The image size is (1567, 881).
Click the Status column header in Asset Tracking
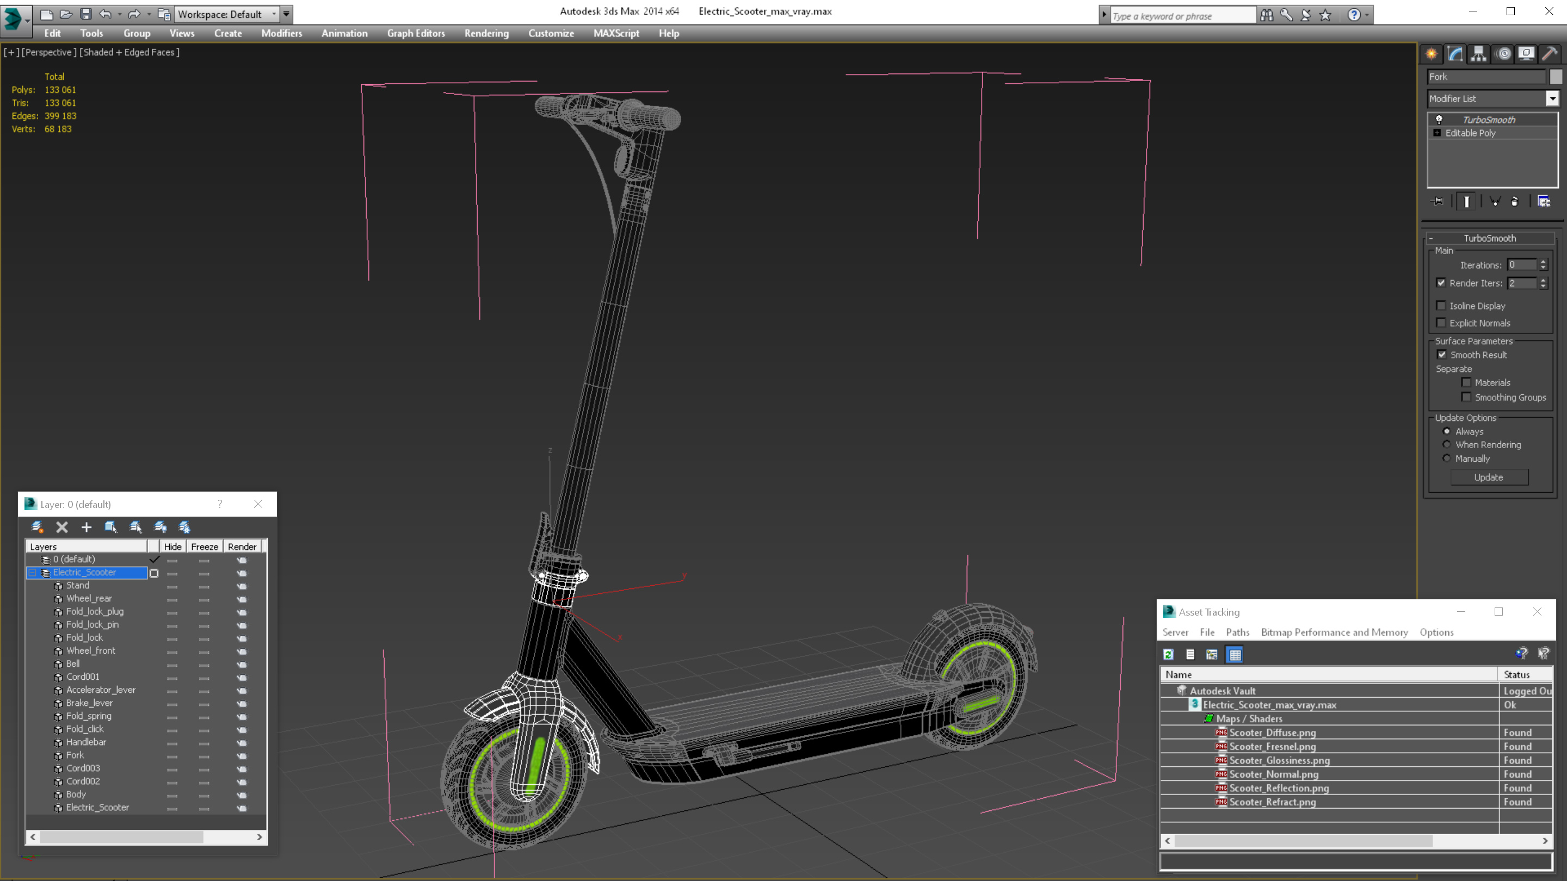click(1525, 674)
